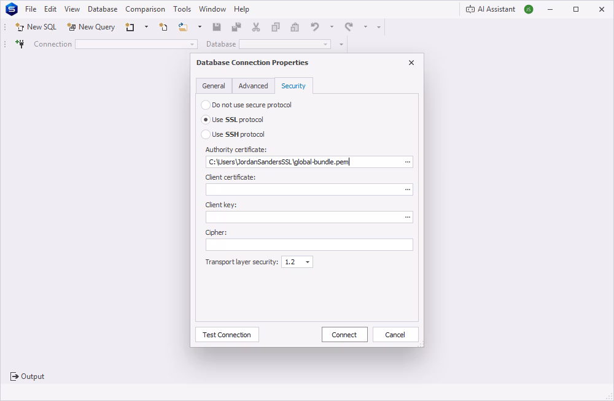Open the File menu
Screen dimensions: 614x401
[x=31, y=9]
